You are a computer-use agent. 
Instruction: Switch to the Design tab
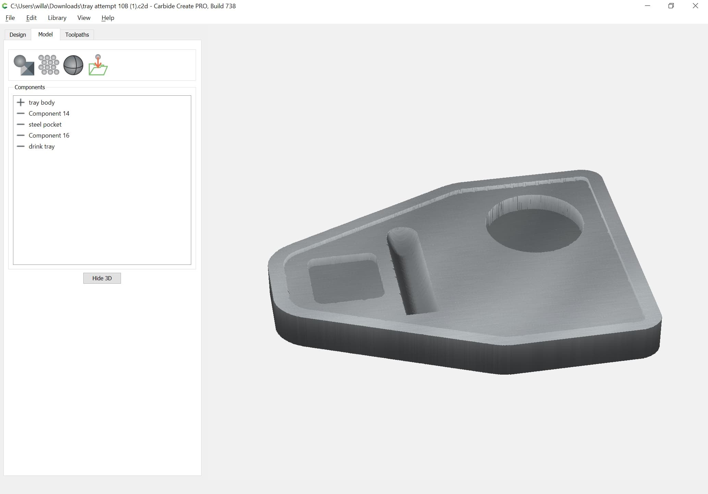[x=18, y=35]
